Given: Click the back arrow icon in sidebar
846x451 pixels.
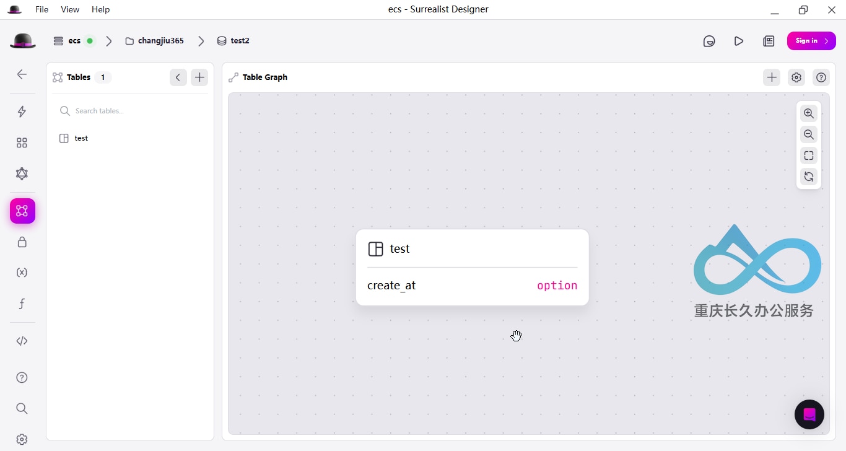Looking at the screenshot, I should (22, 74).
